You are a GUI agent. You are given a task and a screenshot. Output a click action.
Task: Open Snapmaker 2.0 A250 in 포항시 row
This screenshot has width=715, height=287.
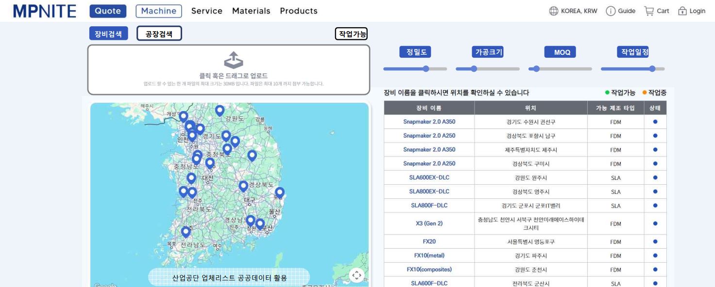point(429,136)
